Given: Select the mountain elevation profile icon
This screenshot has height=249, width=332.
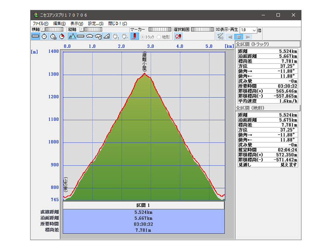Looking at the screenshot, I should (x=72, y=37).
